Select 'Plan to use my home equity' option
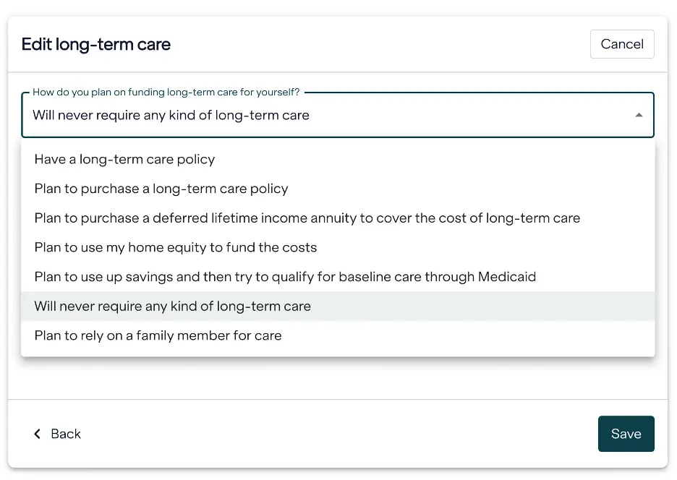677x480 pixels. click(x=338, y=247)
